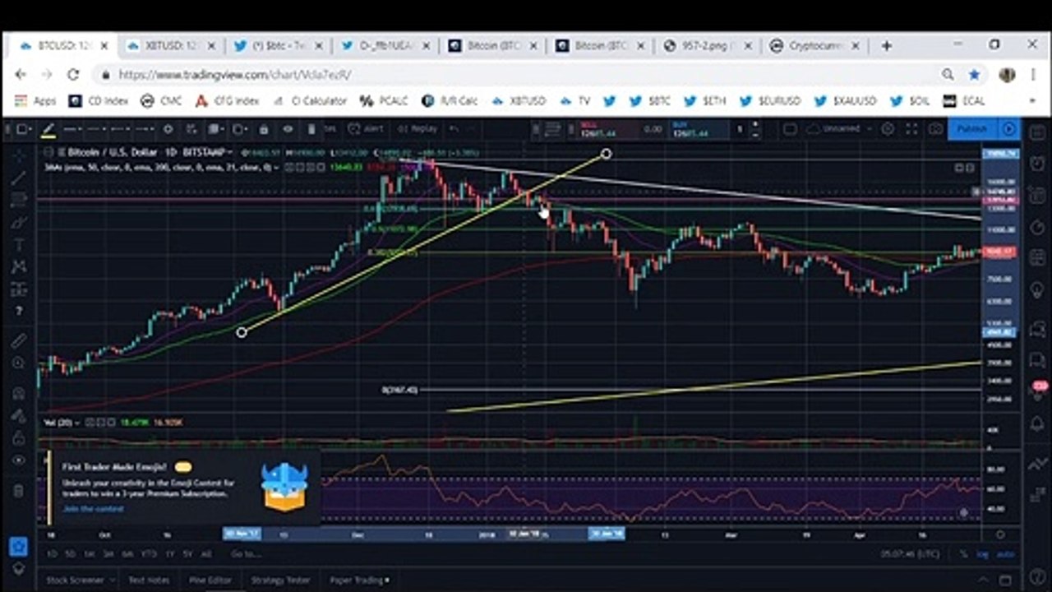Select the trend line tool in left sidebar
This screenshot has height=592, width=1052.
[x=18, y=178]
